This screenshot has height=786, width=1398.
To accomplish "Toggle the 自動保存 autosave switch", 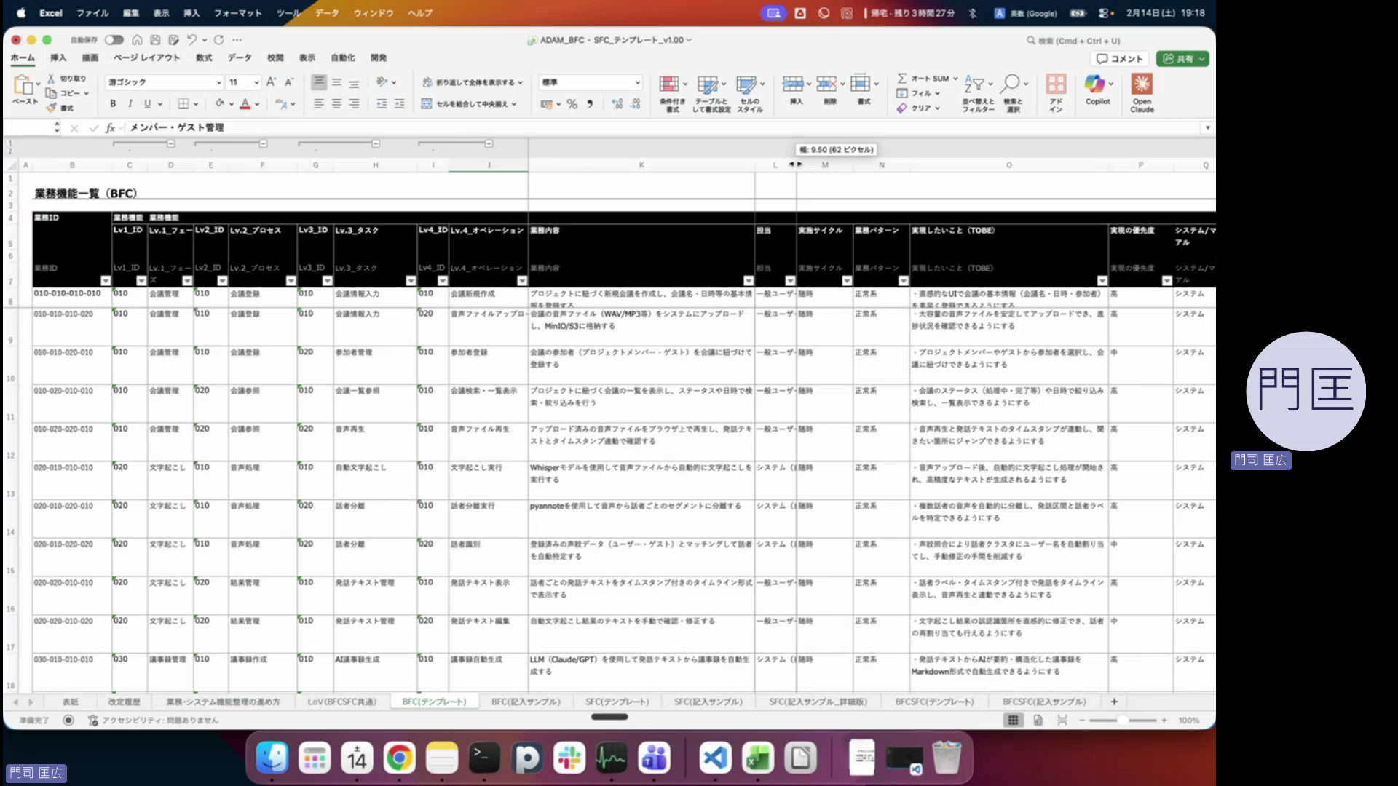I will 114,40.
